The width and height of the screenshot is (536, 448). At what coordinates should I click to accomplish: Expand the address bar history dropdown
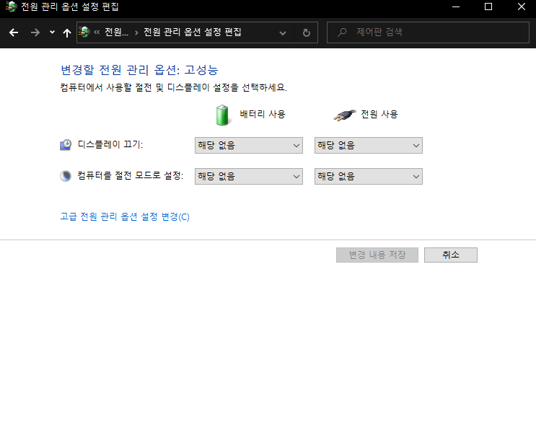coord(283,32)
